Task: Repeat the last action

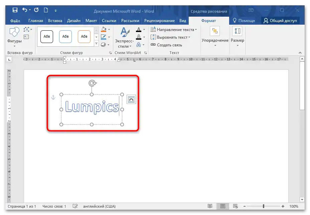Action: click(x=36, y=10)
